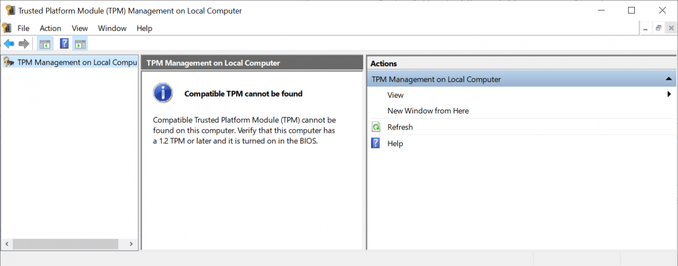Click the information icon next to the TPM warning

163,93
